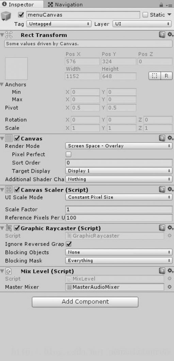The height and width of the screenshot is (361, 174).
Task: Disable the menuCanvas active checkbox
Action: (x=21, y=15)
